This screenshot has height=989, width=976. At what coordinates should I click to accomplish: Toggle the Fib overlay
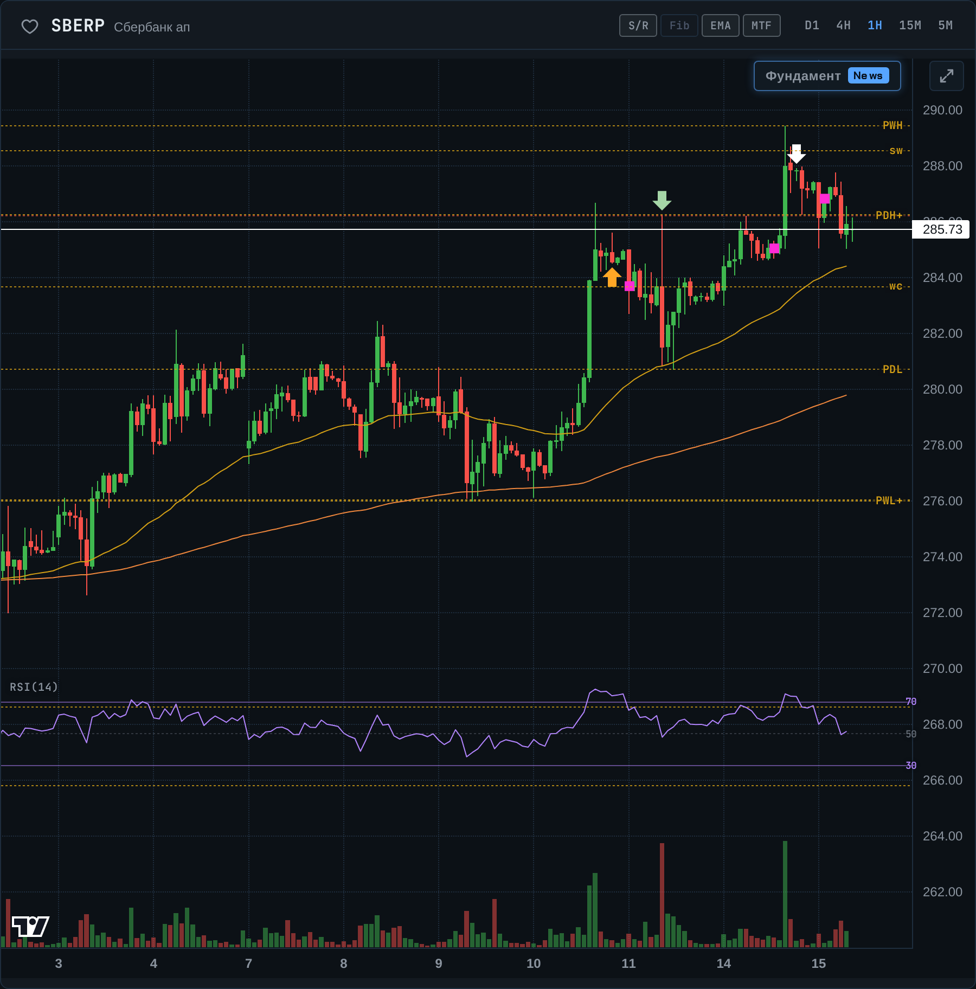click(679, 25)
